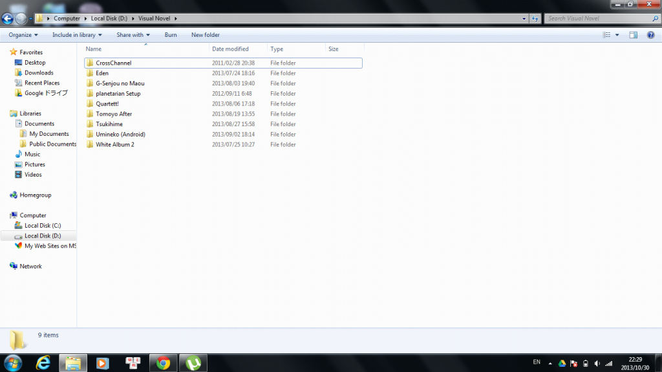Select planetarian Setup folder name
The image size is (662, 372).
tap(118, 93)
